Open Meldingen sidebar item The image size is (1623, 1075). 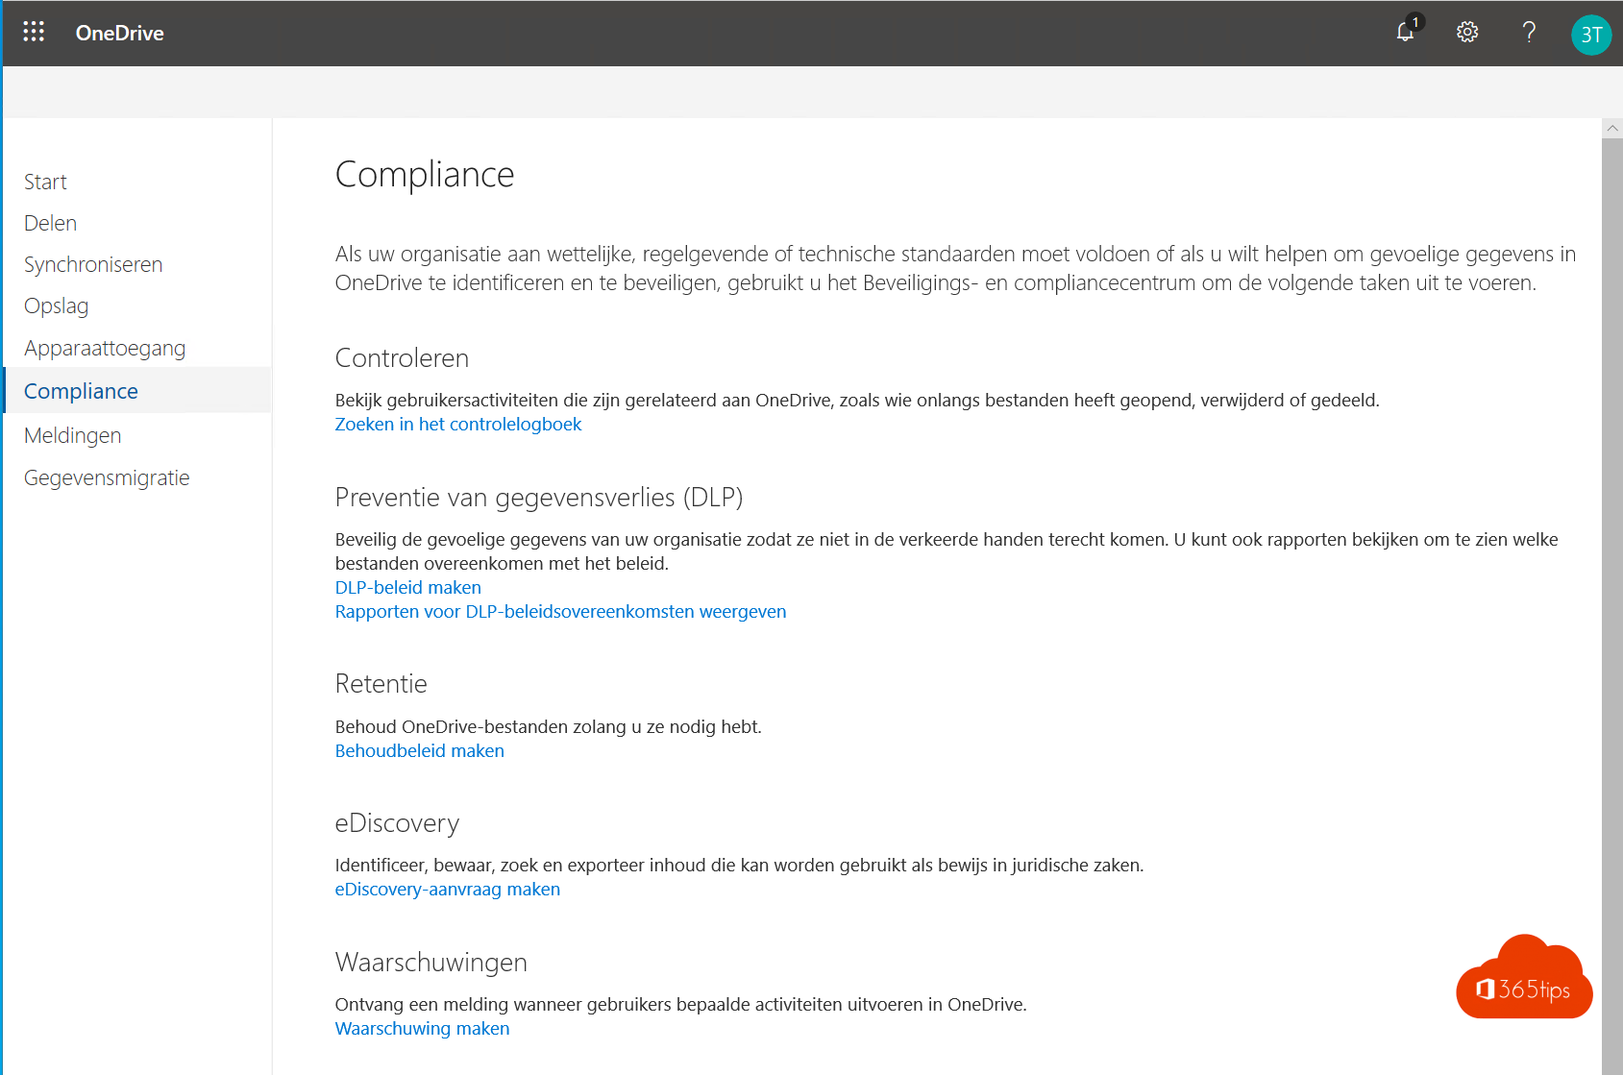tap(72, 435)
